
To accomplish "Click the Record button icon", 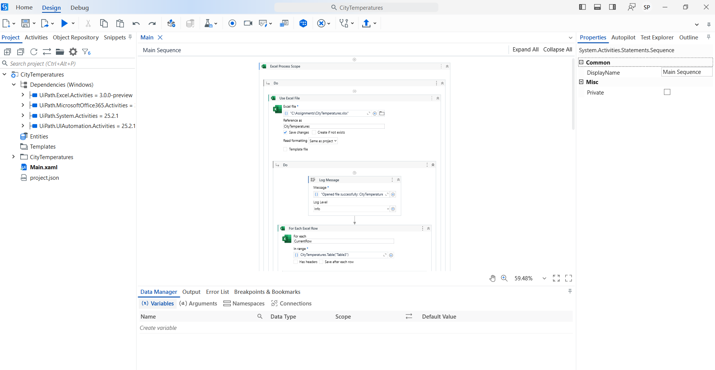I will (x=232, y=23).
